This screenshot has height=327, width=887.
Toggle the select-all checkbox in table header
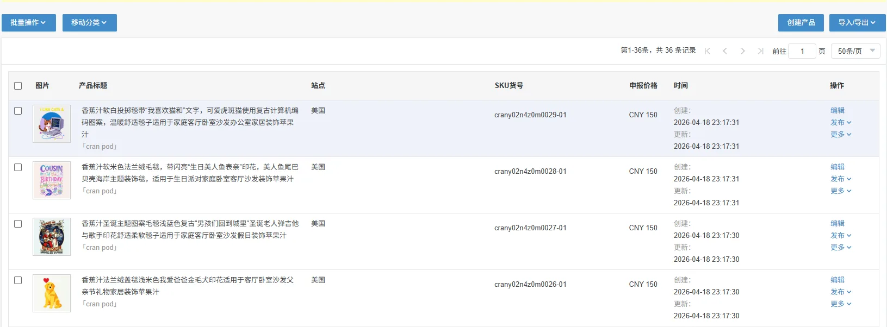(18, 86)
